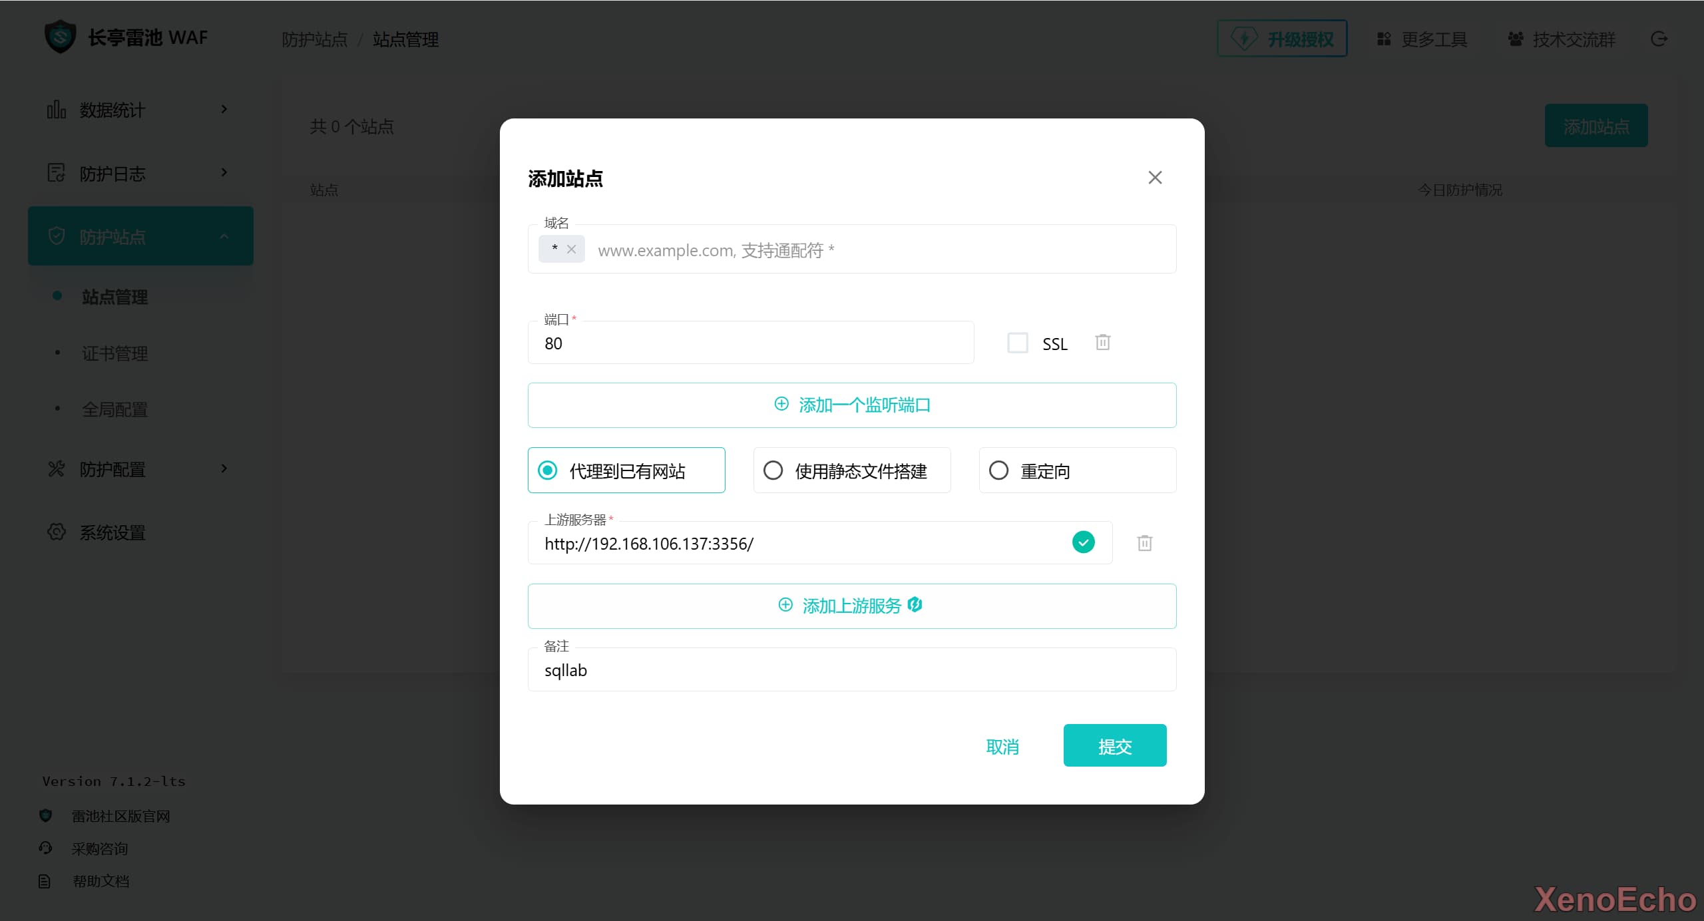Select the 重定向 radio option

[998, 470]
